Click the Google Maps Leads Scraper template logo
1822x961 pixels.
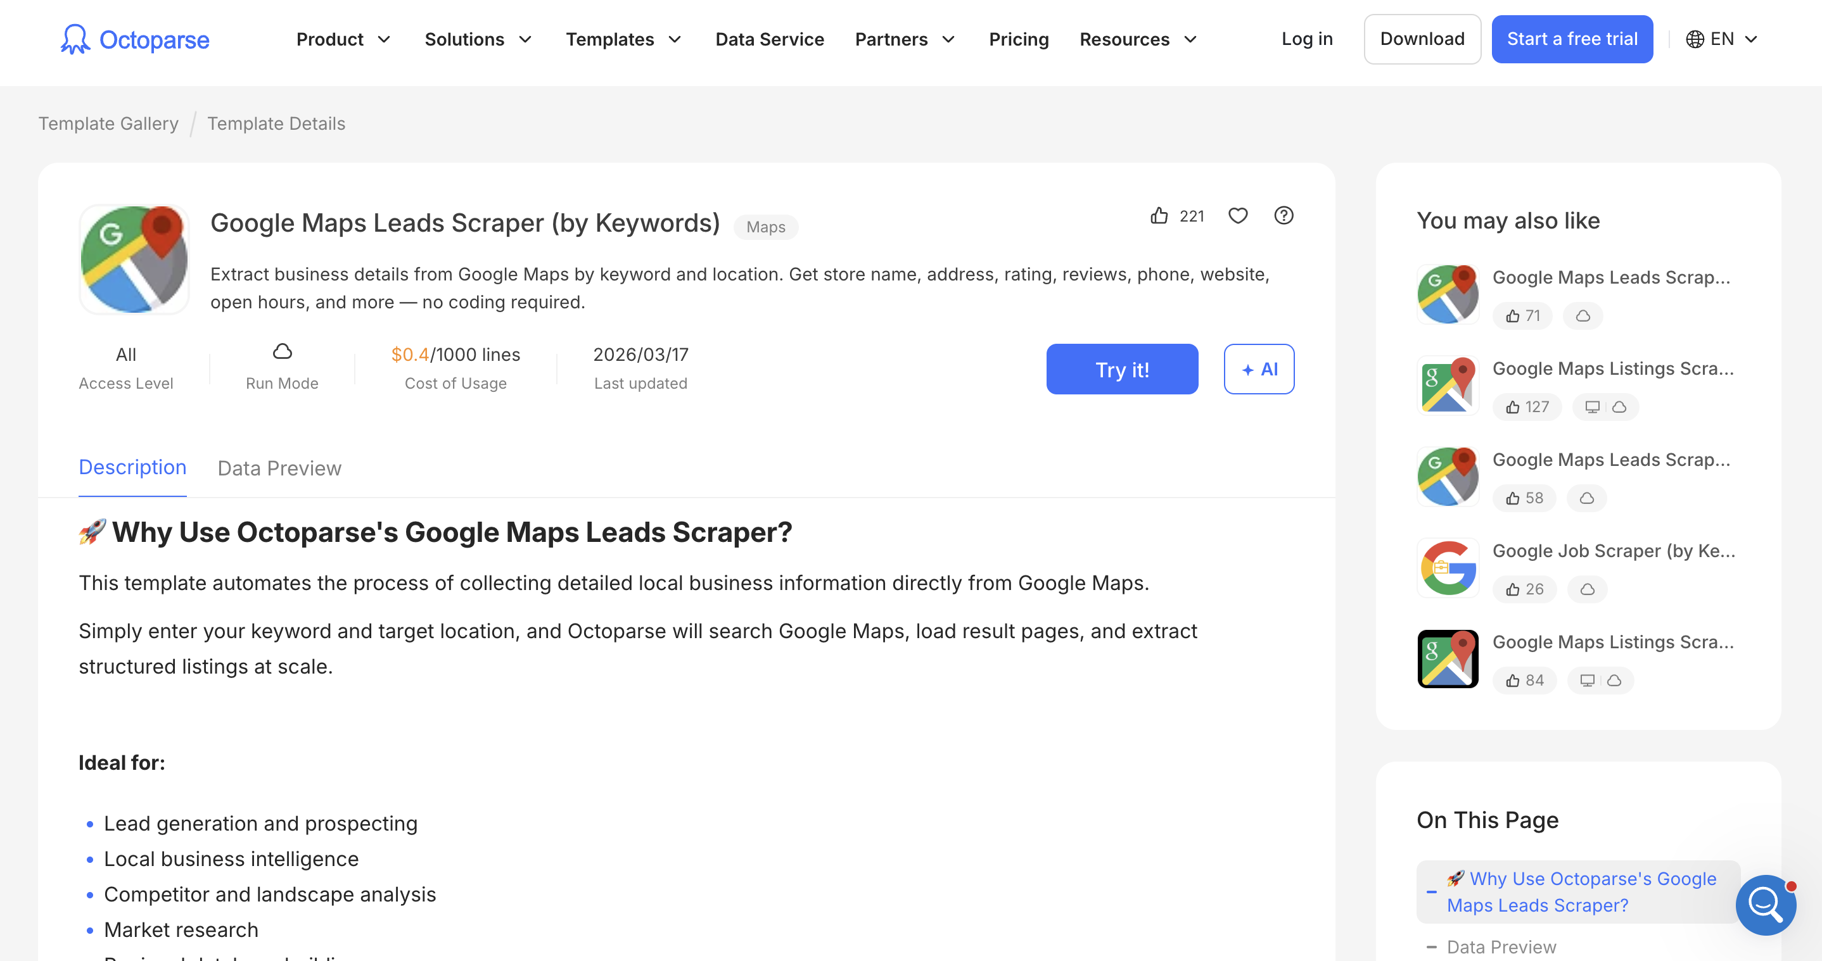tap(134, 260)
